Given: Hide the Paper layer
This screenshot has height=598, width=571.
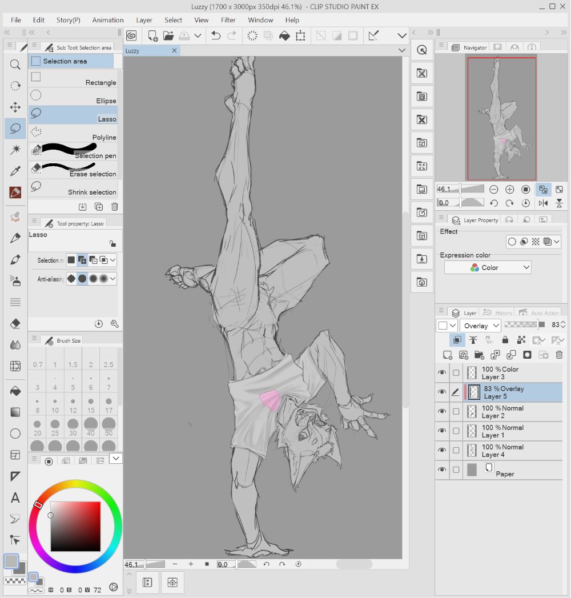Looking at the screenshot, I should coord(442,470).
